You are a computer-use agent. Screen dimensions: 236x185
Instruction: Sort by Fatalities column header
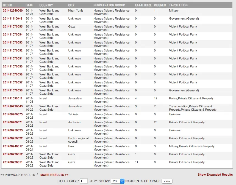tap(143, 5)
